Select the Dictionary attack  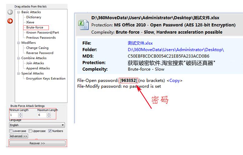(x=34, y=17)
